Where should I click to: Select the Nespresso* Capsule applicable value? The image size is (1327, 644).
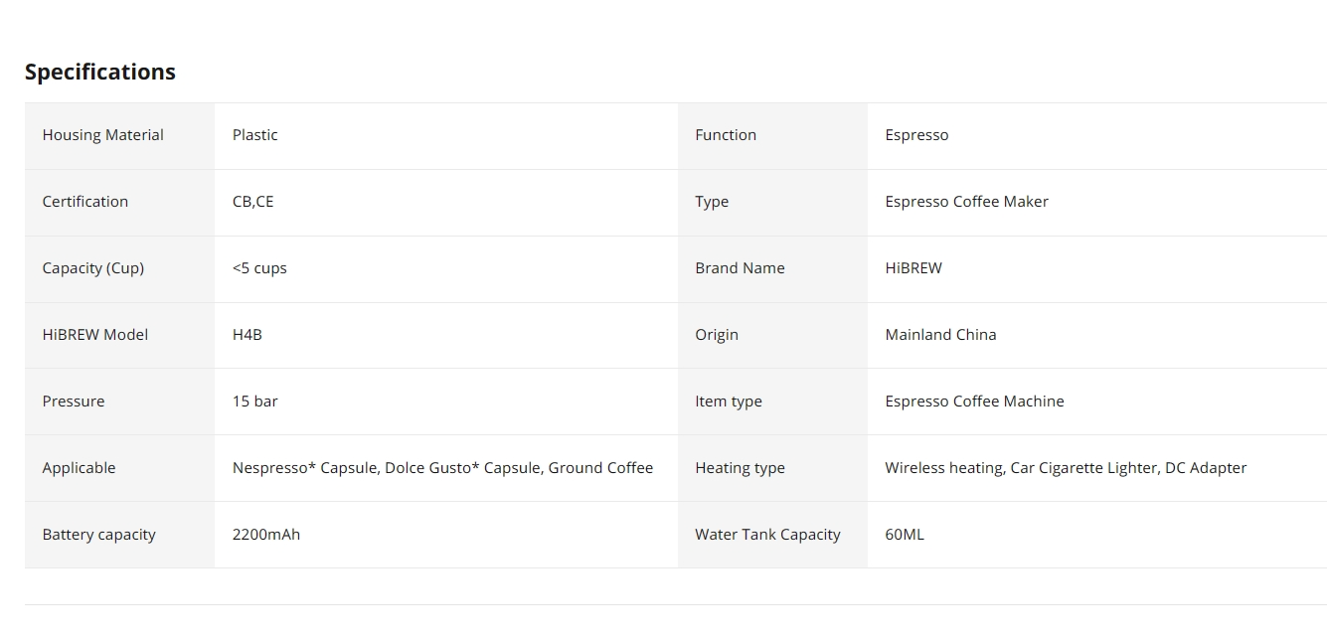[443, 468]
